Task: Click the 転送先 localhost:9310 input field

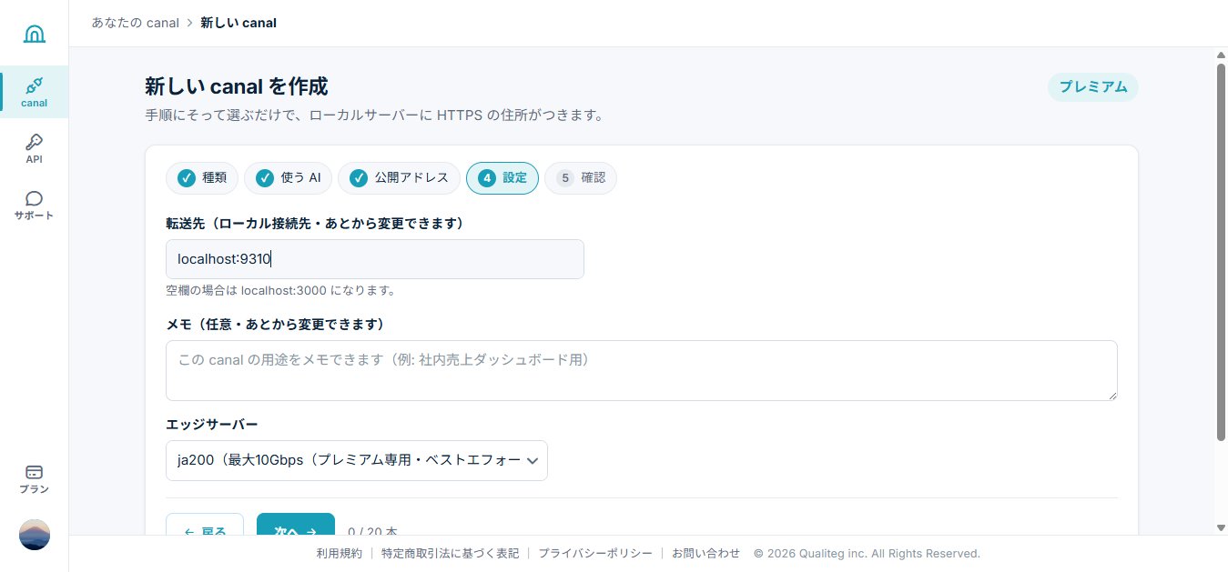Action: pos(375,259)
